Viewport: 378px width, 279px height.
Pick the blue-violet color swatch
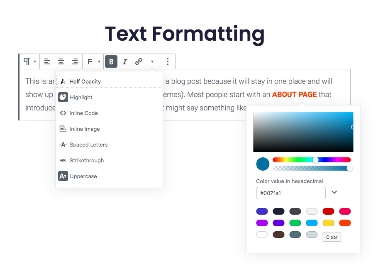[x=262, y=211]
